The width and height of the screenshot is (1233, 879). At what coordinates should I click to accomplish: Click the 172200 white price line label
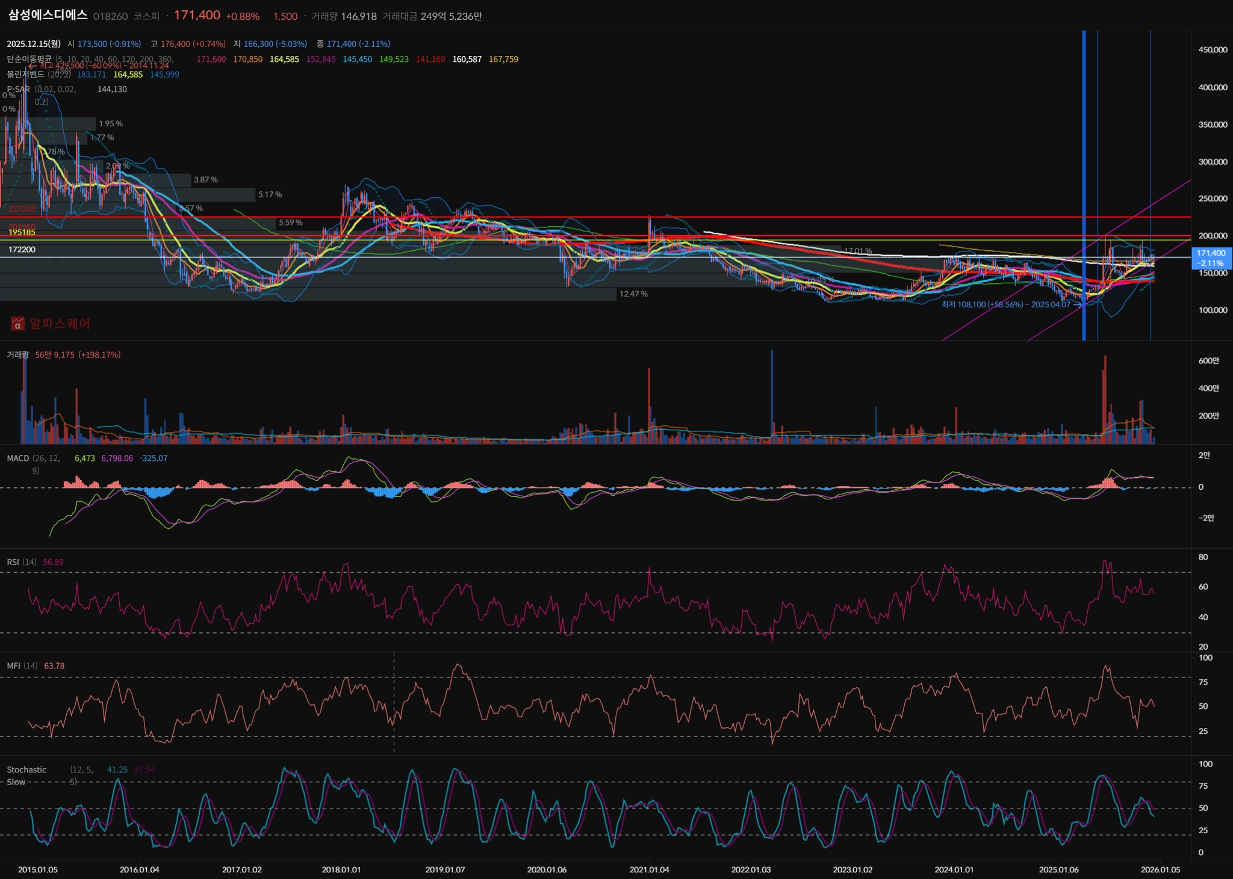click(22, 249)
